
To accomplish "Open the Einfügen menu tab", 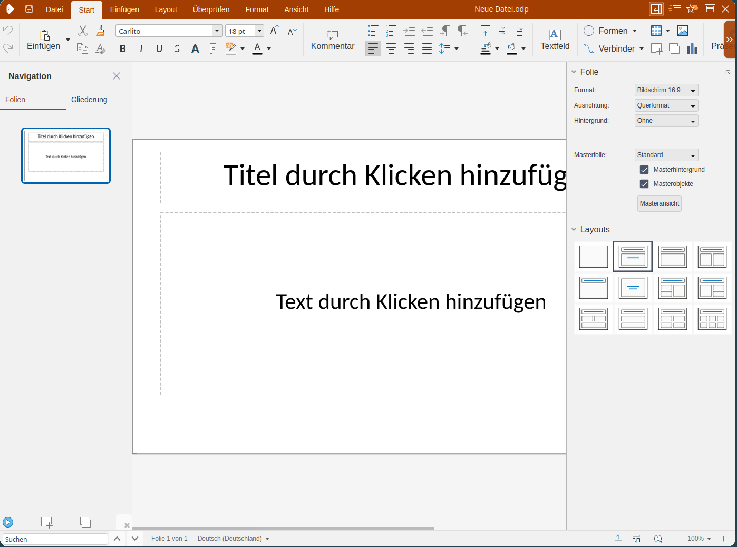I will click(x=124, y=9).
